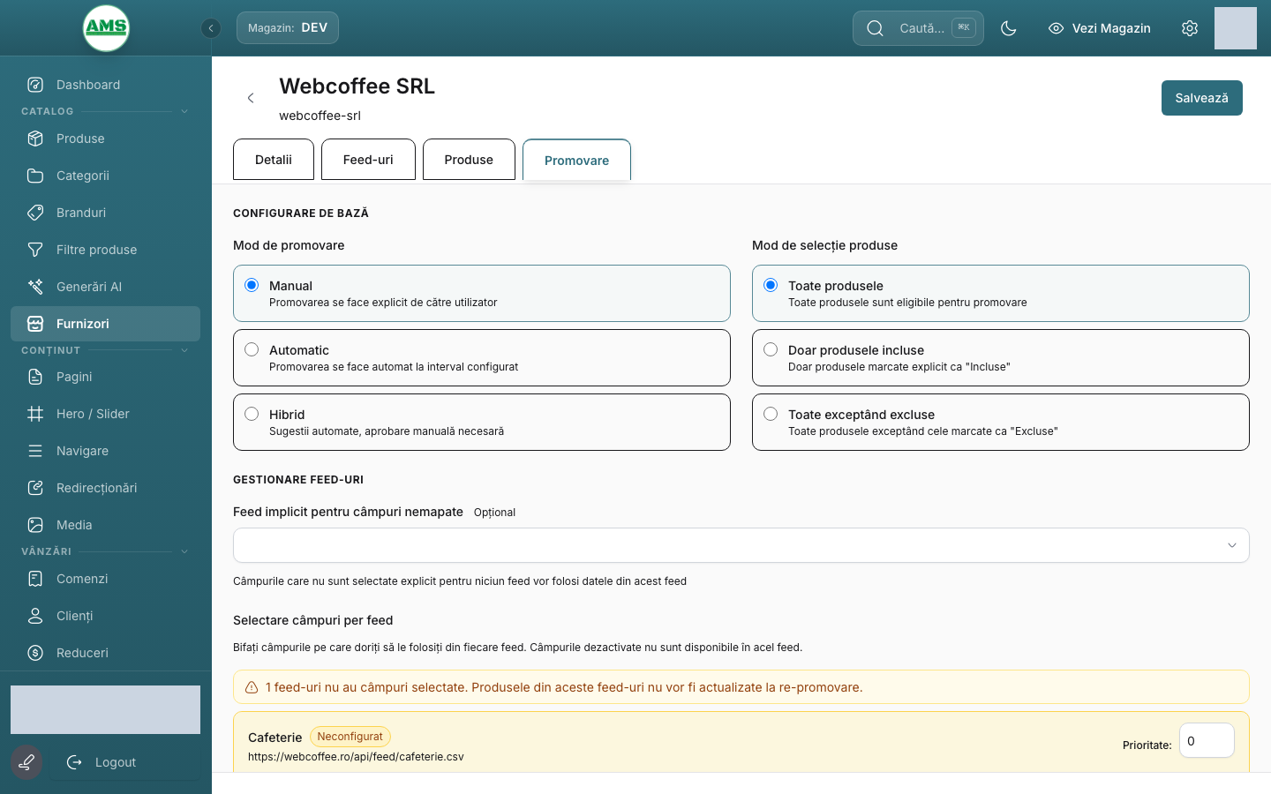Click the Clienți person icon
The width and height of the screenshot is (1271, 794).
coord(35,616)
